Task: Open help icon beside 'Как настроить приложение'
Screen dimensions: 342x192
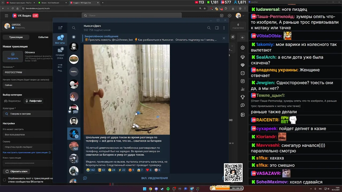Action: [x=50, y=153]
